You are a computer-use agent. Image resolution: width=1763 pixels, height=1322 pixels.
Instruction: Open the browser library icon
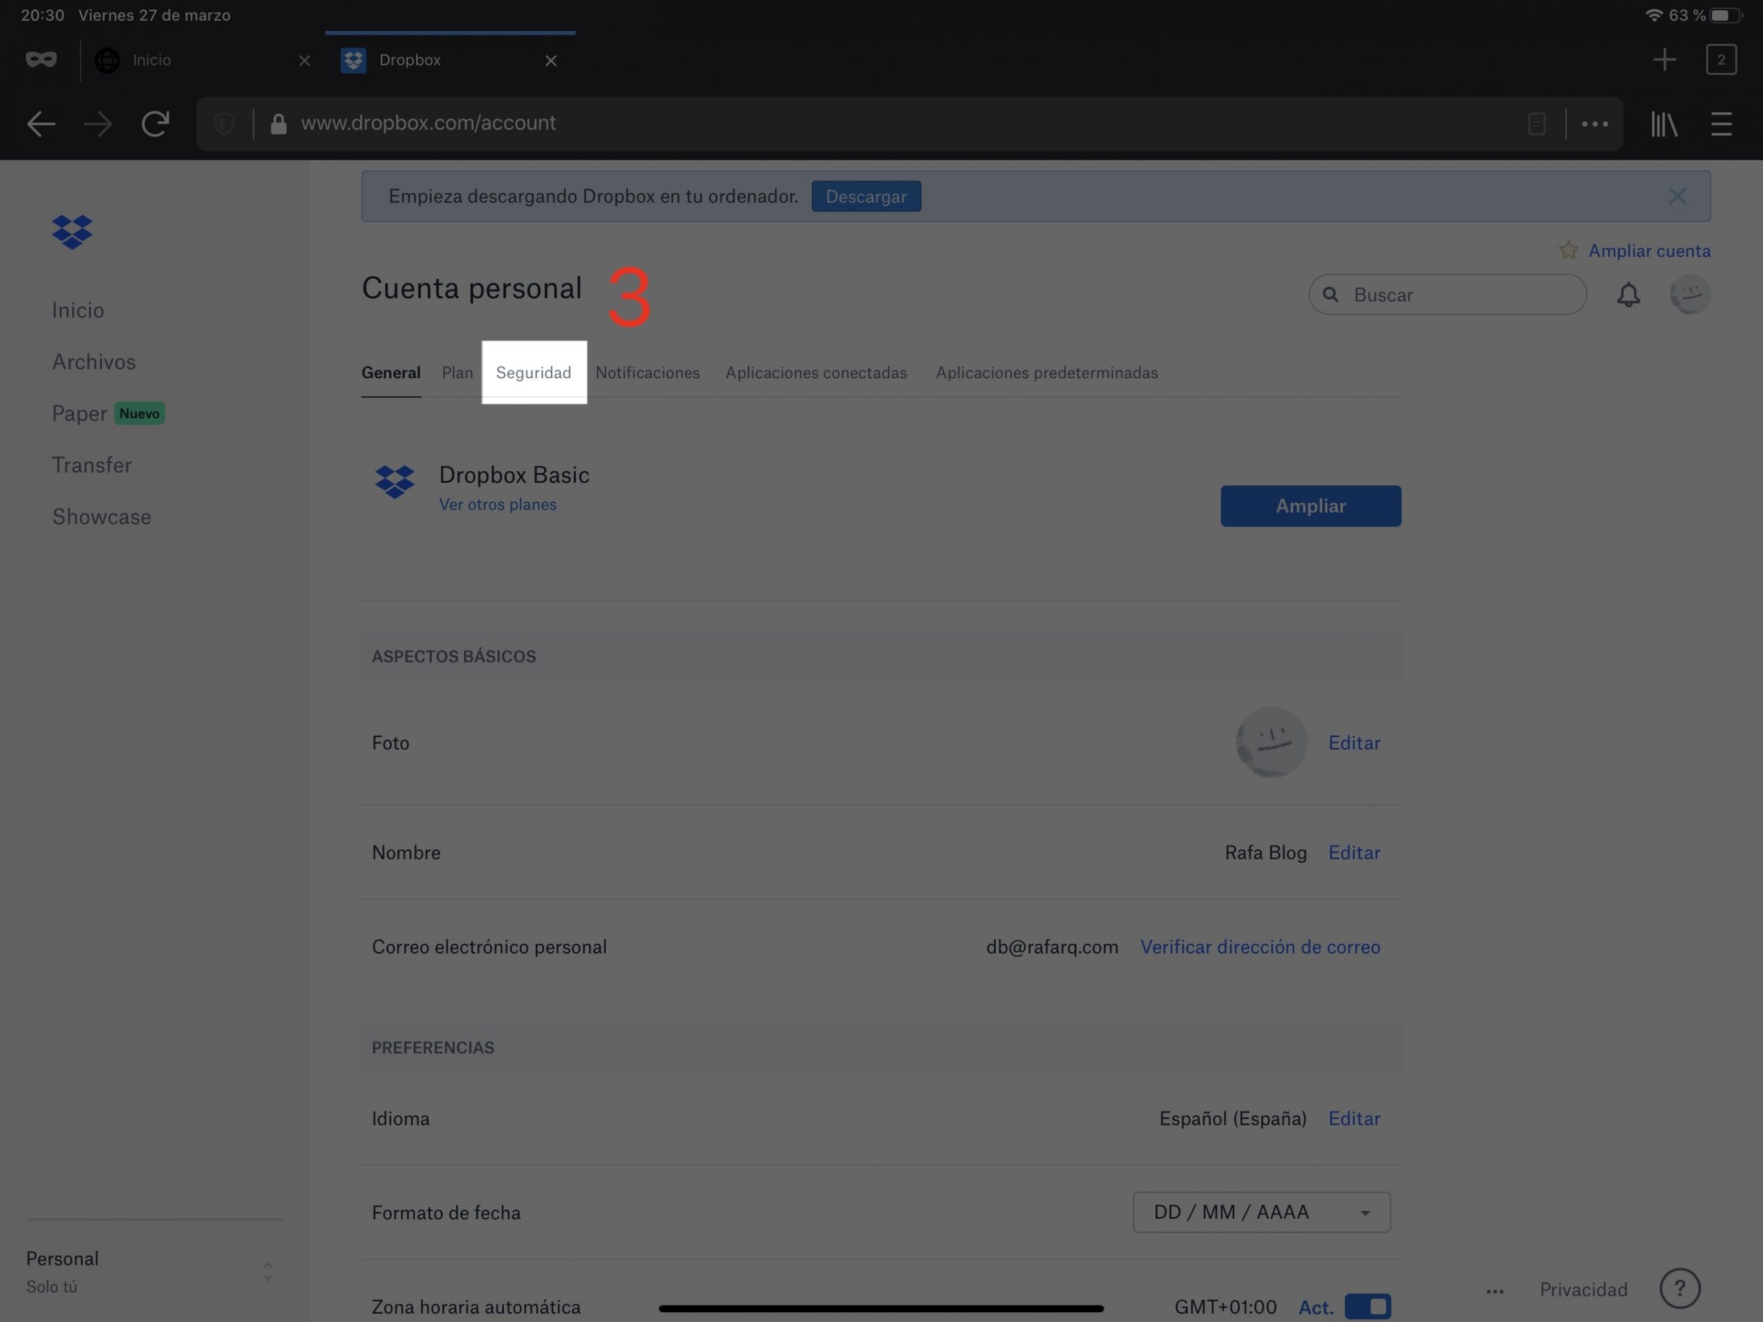coord(1664,123)
